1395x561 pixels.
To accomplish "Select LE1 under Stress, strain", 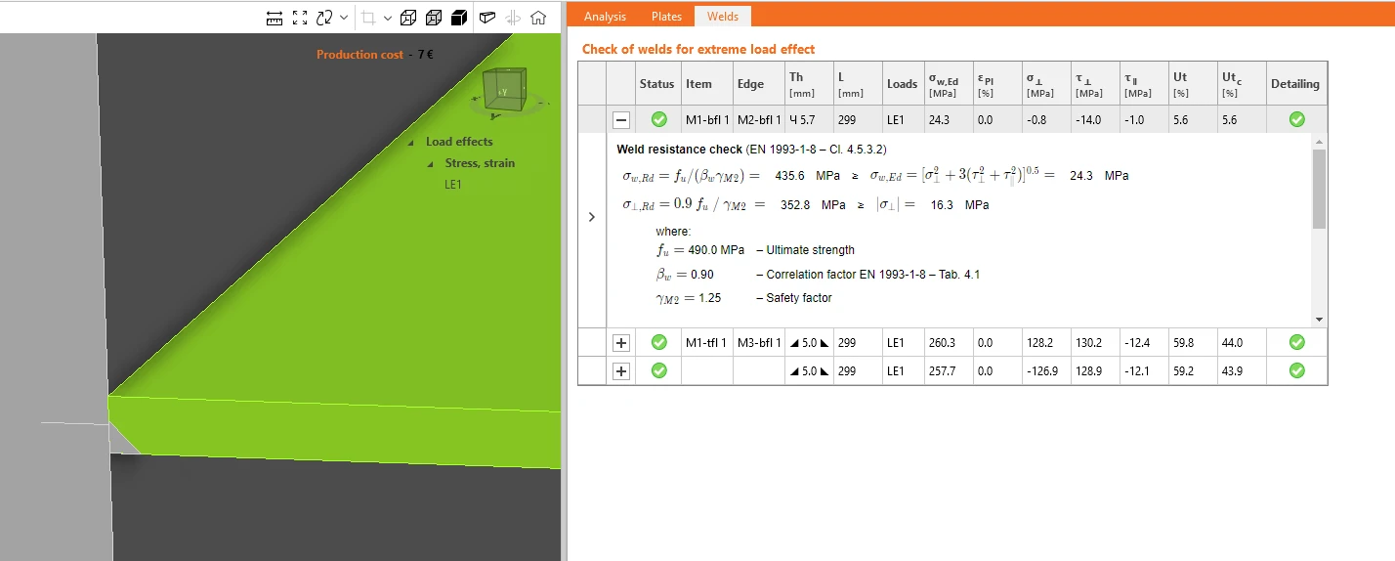I will click(x=452, y=184).
